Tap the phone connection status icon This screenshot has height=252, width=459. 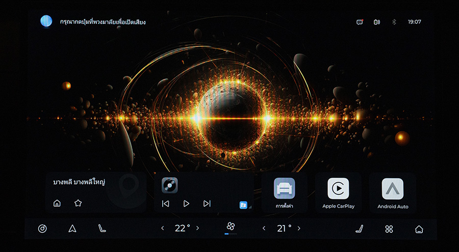pos(376,22)
